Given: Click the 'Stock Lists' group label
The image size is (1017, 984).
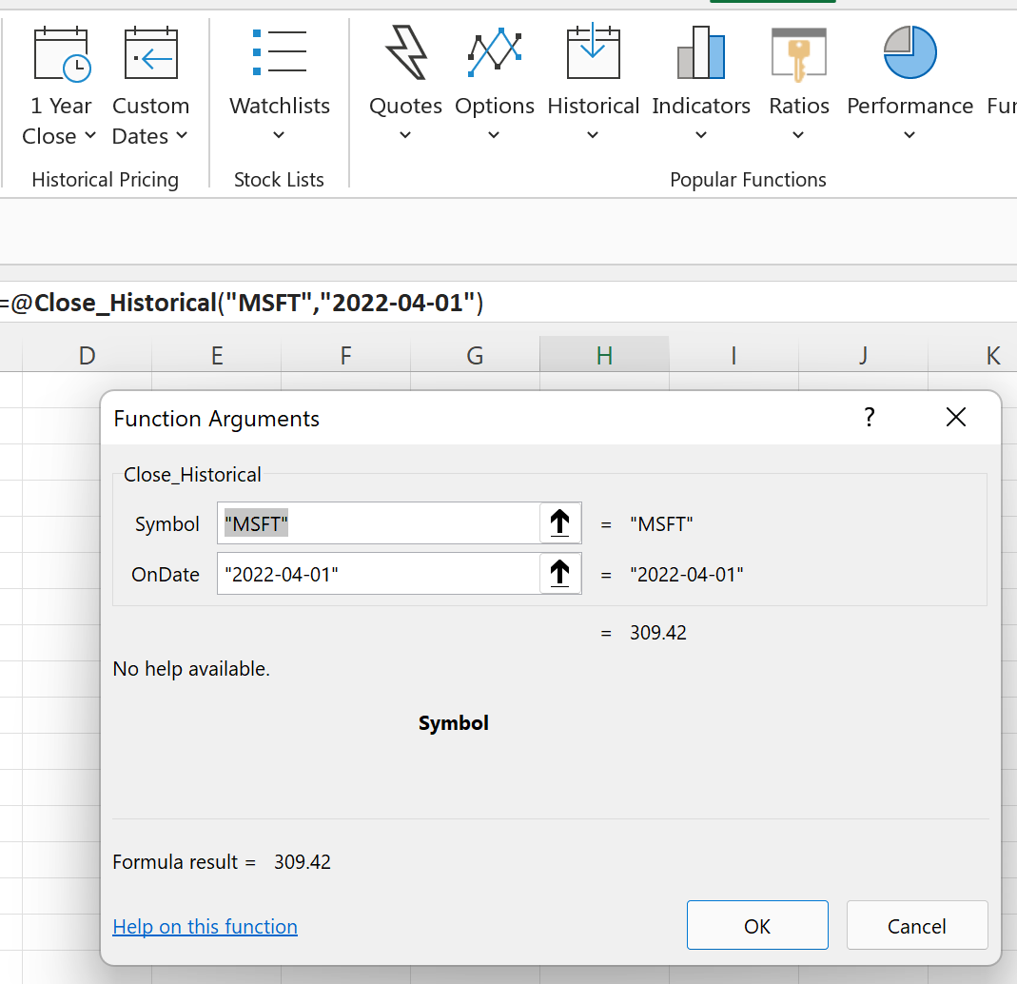Looking at the screenshot, I should click(279, 180).
